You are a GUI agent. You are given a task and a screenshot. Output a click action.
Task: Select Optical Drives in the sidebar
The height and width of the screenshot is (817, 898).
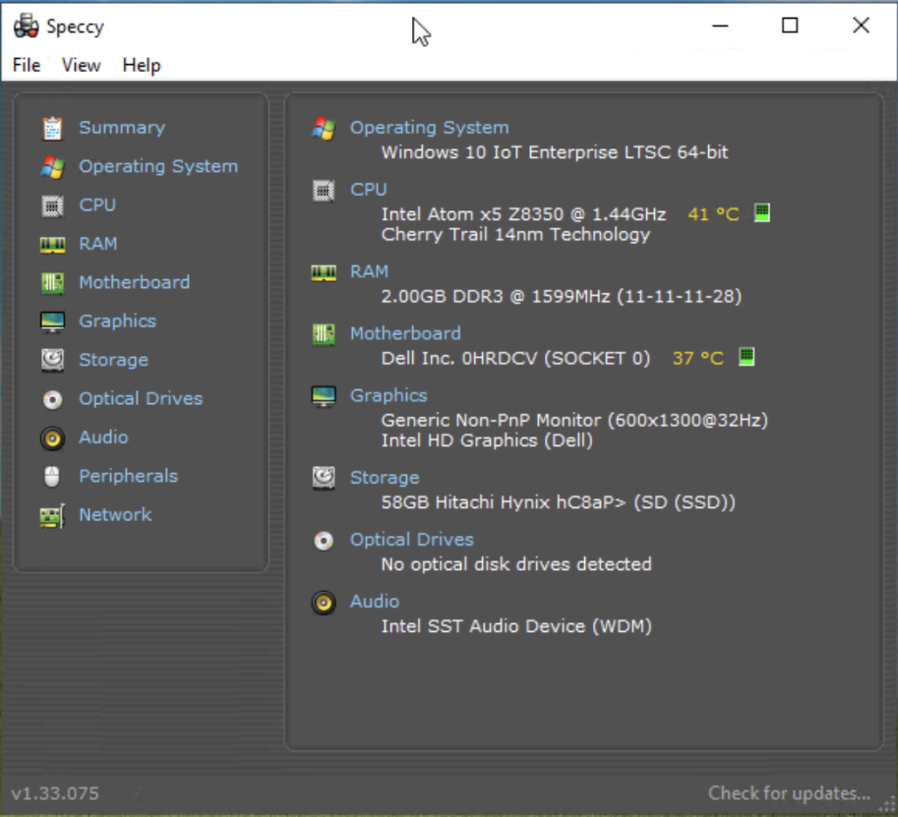[141, 398]
